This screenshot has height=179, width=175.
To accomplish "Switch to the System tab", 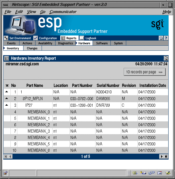I will pos(118,43).
